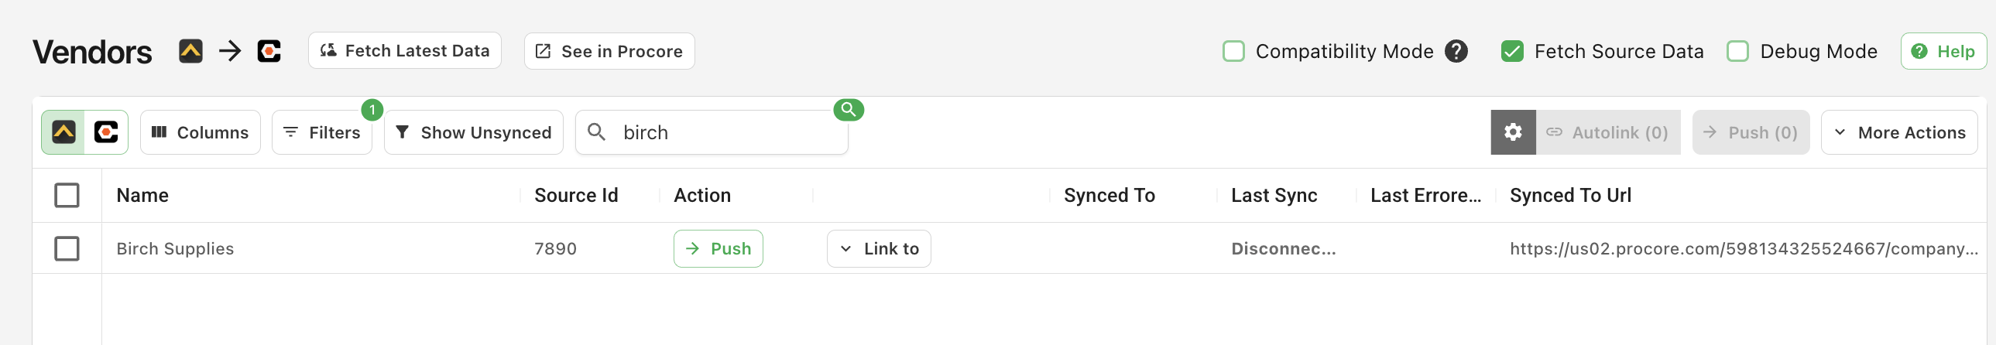The height and width of the screenshot is (345, 1996).
Task: Click the Procore logo beside Vendors title
Action: (269, 51)
